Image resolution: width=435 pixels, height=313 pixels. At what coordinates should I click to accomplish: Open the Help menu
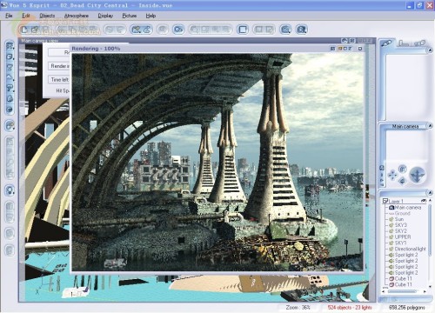click(151, 16)
